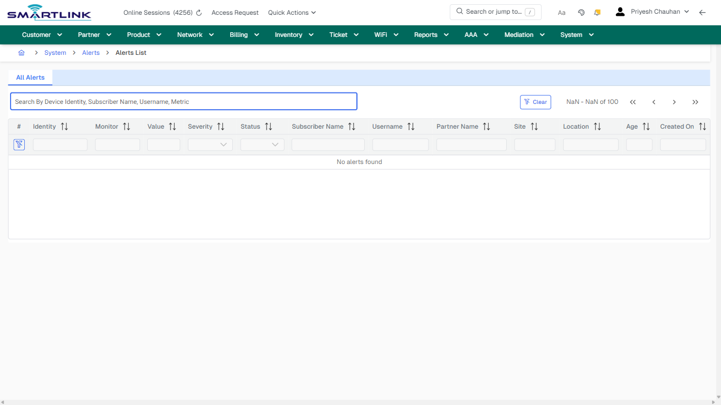721x405 pixels.
Task: Toggle sorting on the Identity column
Action: click(63, 126)
